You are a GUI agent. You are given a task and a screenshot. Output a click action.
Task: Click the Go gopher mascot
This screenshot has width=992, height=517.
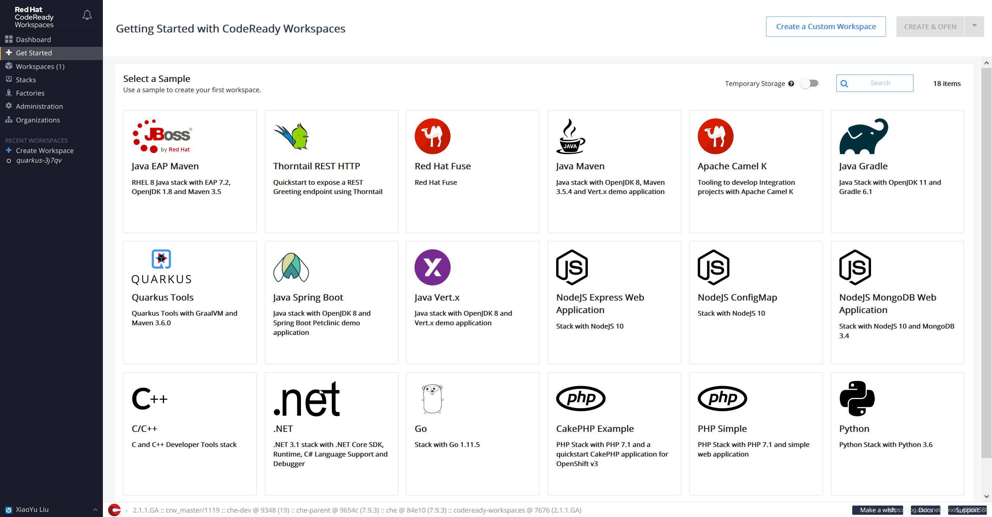pyautogui.click(x=433, y=398)
